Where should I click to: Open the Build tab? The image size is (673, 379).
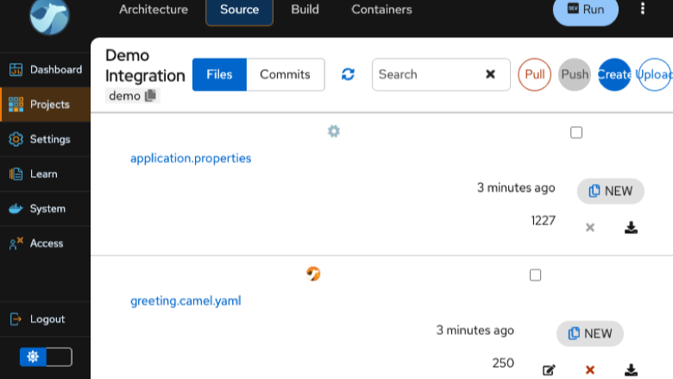(x=305, y=9)
